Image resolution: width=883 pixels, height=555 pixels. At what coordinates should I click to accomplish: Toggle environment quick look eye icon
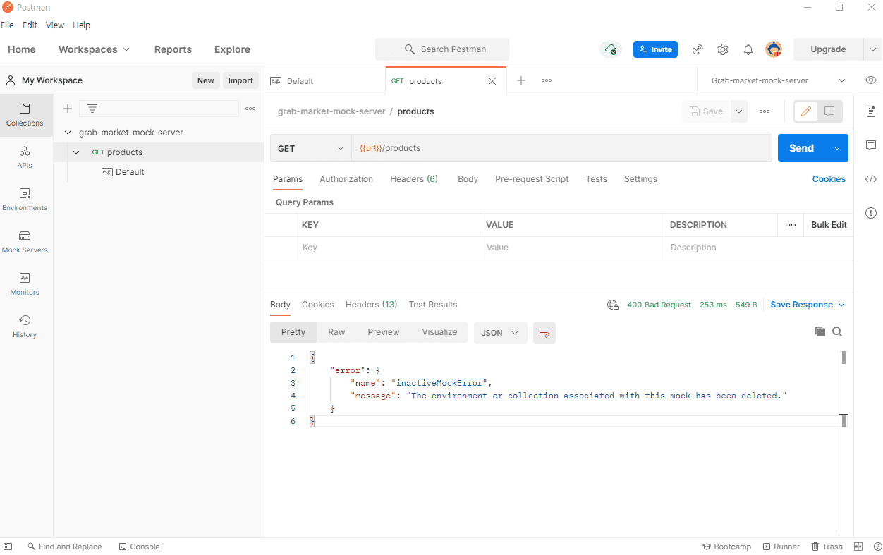click(871, 80)
